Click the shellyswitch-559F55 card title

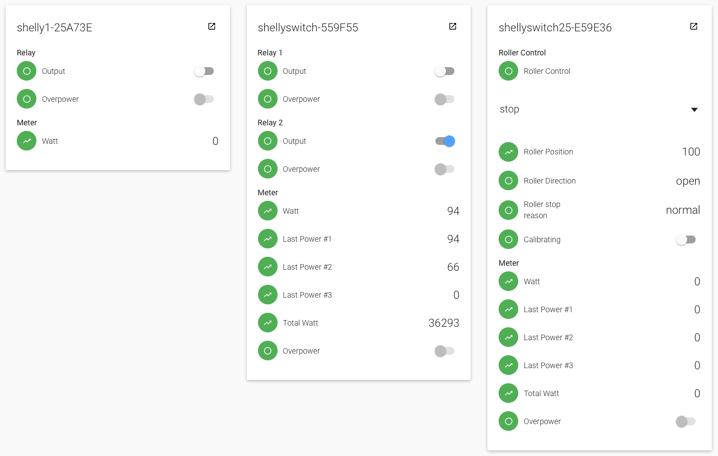(308, 27)
